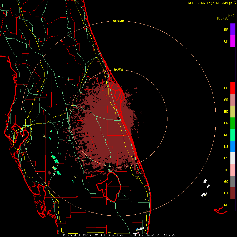Select the BD yellow legend color
Image resolution: width=237 pixels, height=237 pixels.
[233, 112]
